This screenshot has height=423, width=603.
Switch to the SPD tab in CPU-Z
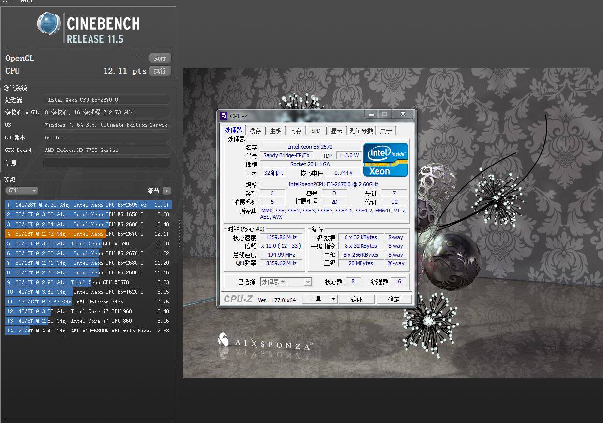[316, 131]
